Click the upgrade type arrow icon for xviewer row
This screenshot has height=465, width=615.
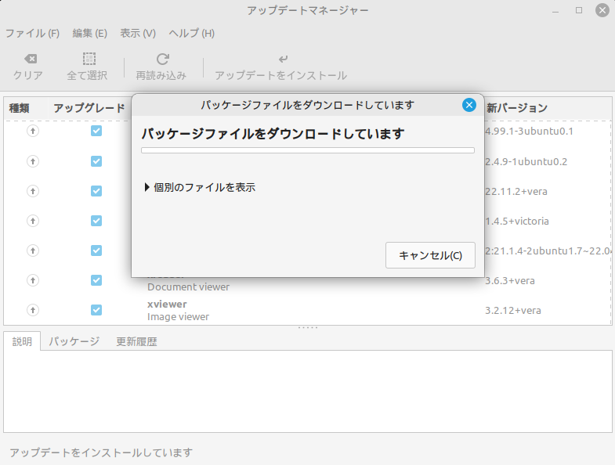click(33, 310)
